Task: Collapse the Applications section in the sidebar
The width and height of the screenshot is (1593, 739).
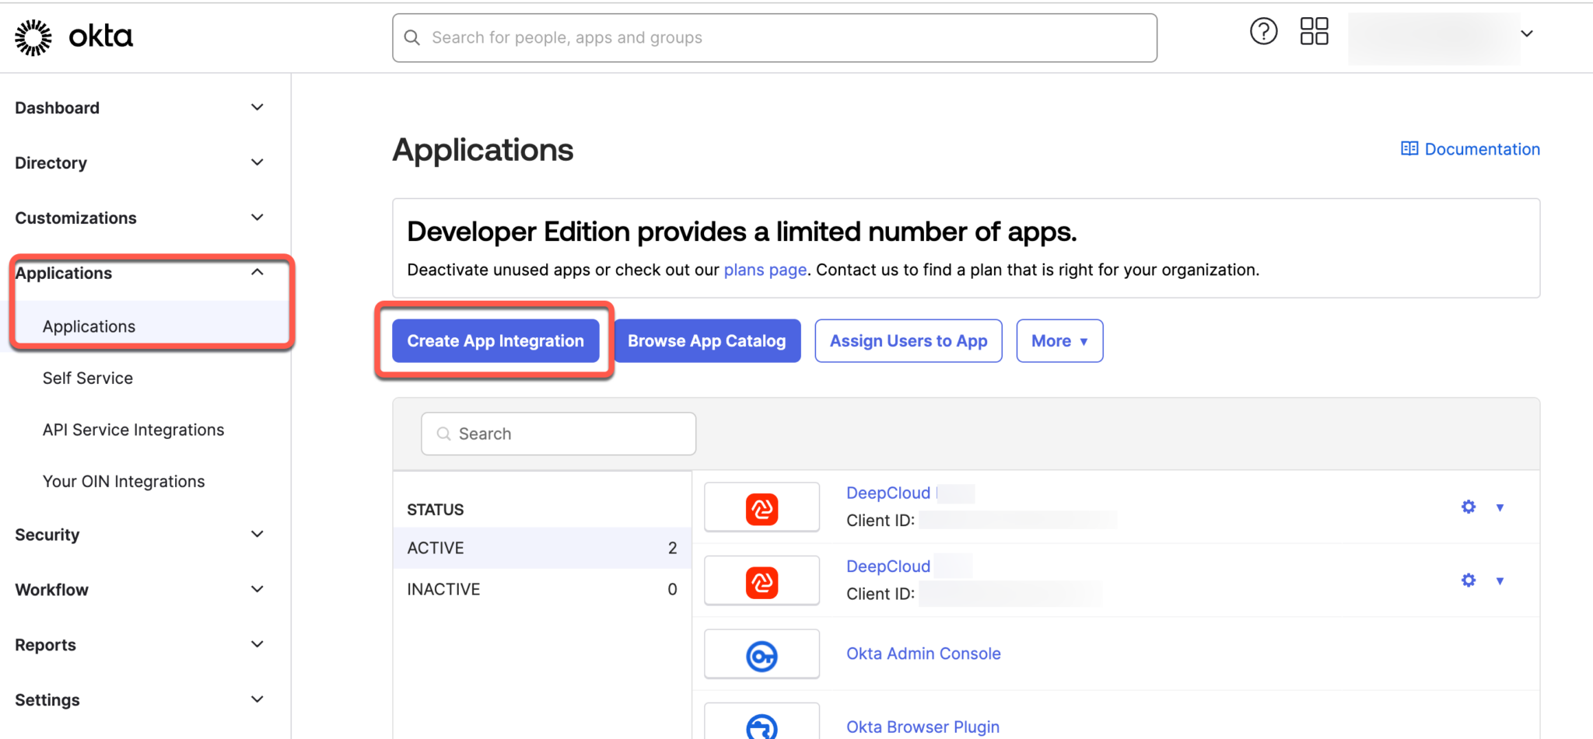Action: pyautogui.click(x=257, y=272)
